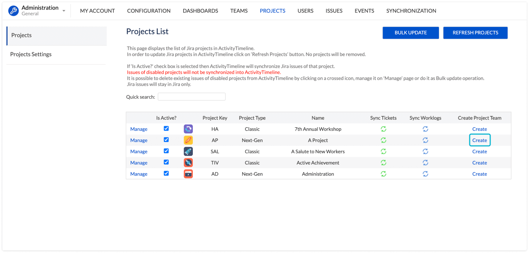Click the Bulk Update button
This screenshot has height=253, width=529.
411,33
